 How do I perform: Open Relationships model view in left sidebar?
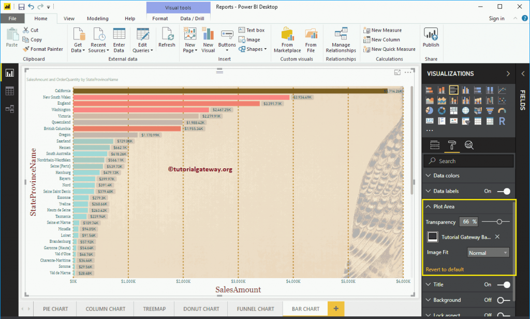(x=9, y=109)
